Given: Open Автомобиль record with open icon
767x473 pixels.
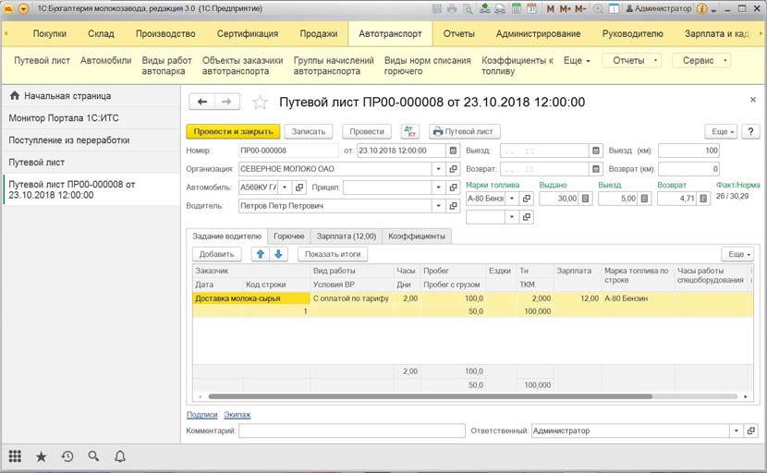Looking at the screenshot, I should 299,188.
